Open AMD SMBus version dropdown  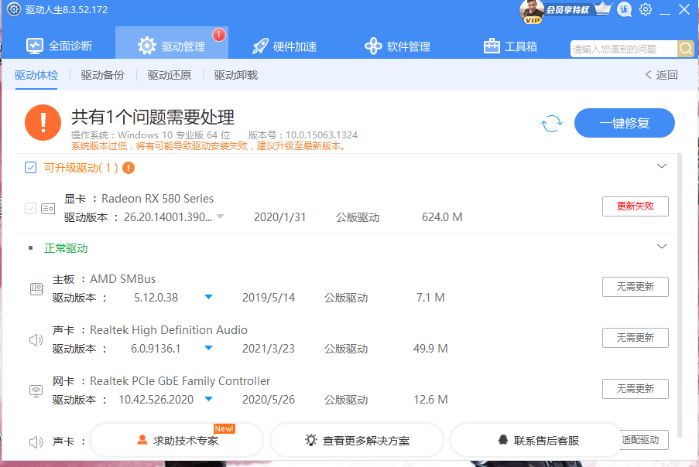[209, 297]
